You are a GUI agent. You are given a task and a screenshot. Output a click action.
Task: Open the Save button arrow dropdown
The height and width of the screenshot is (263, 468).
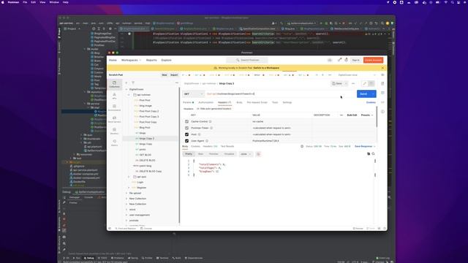point(346,83)
